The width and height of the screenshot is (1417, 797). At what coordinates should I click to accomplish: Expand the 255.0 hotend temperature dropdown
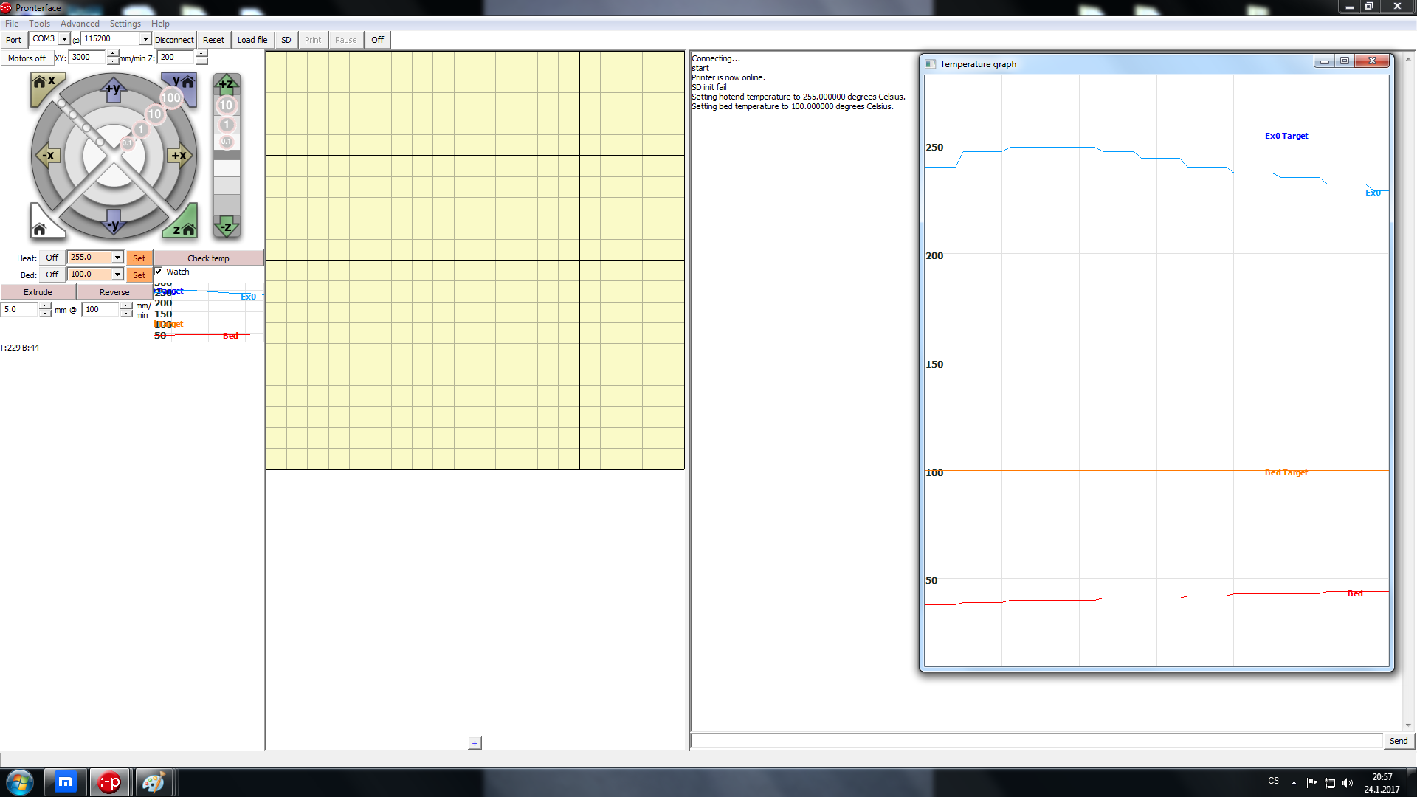coord(117,258)
